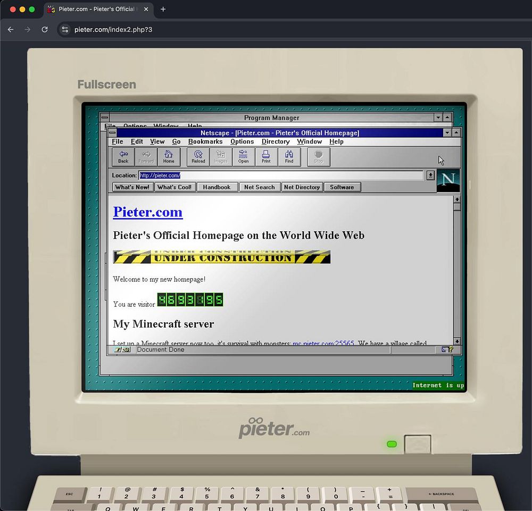This screenshot has width=532, height=511.
Task: Minimize the Program Manager window
Action: pyautogui.click(x=438, y=118)
